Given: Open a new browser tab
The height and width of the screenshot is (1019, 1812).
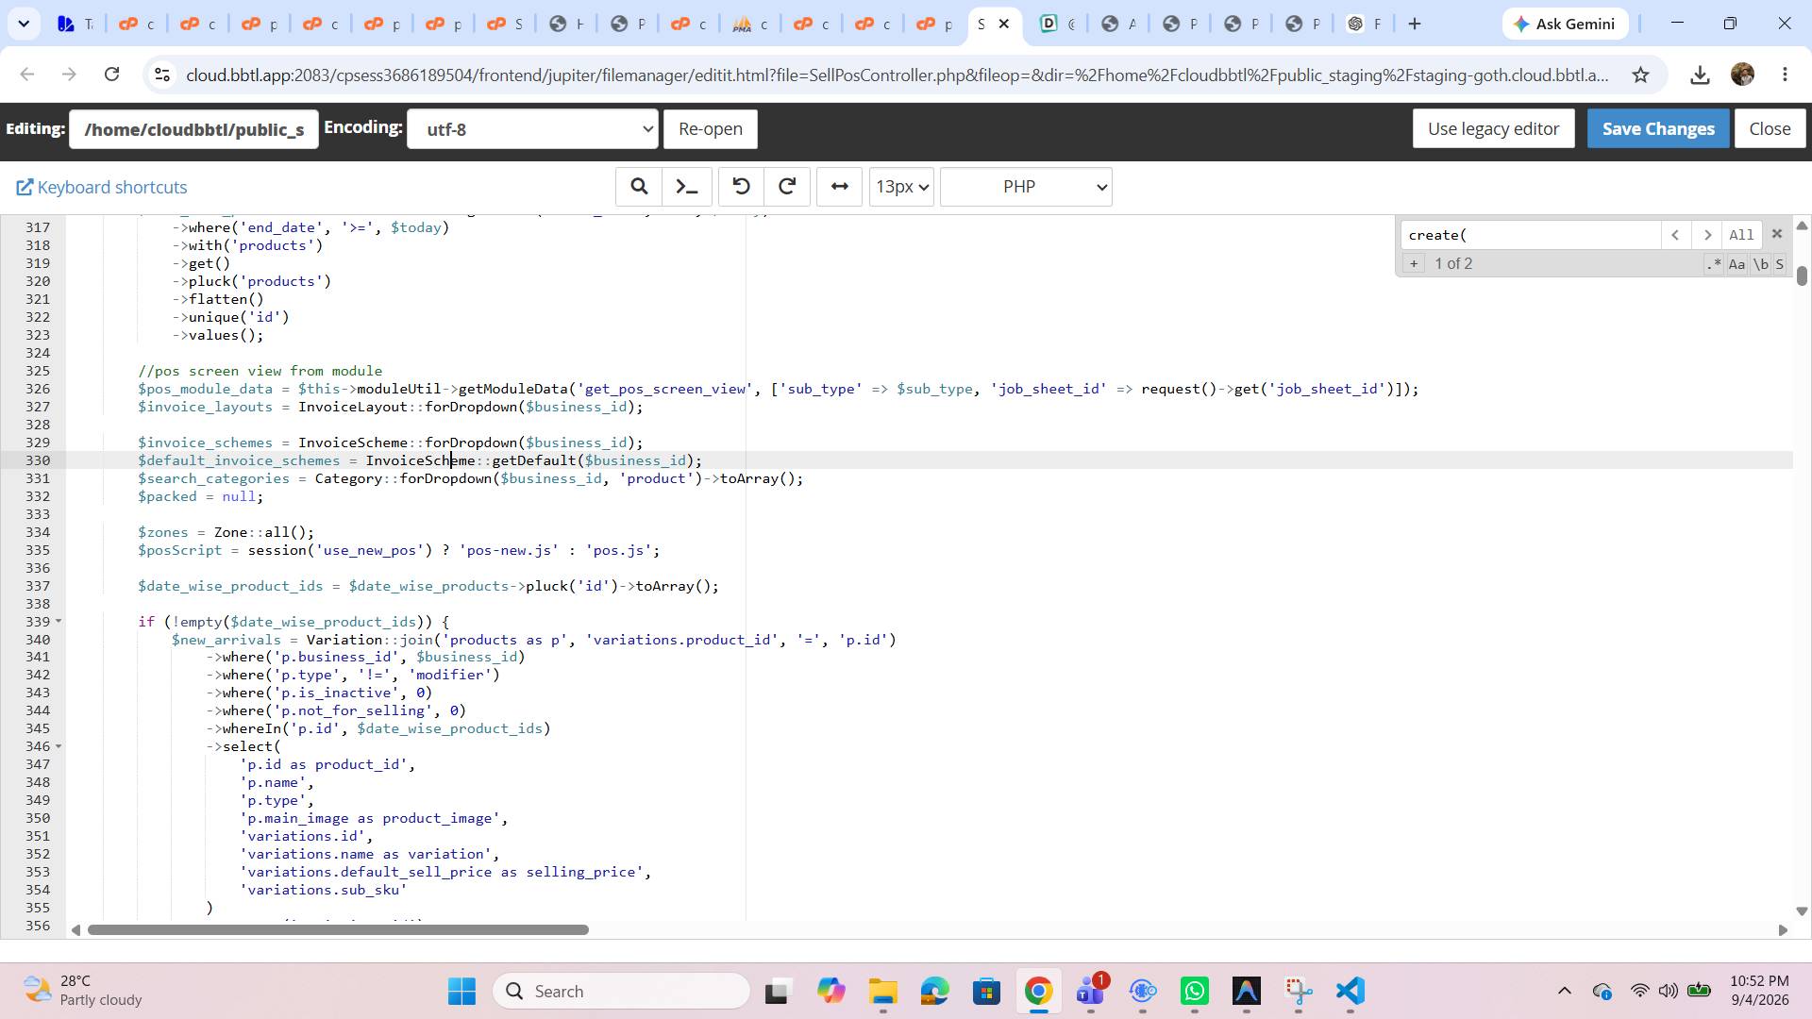Looking at the screenshot, I should coord(1414,24).
